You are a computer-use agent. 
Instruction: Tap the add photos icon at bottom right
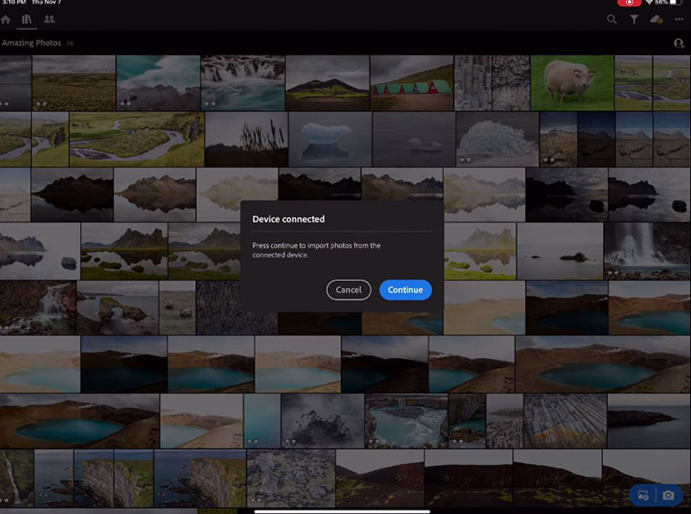click(643, 496)
